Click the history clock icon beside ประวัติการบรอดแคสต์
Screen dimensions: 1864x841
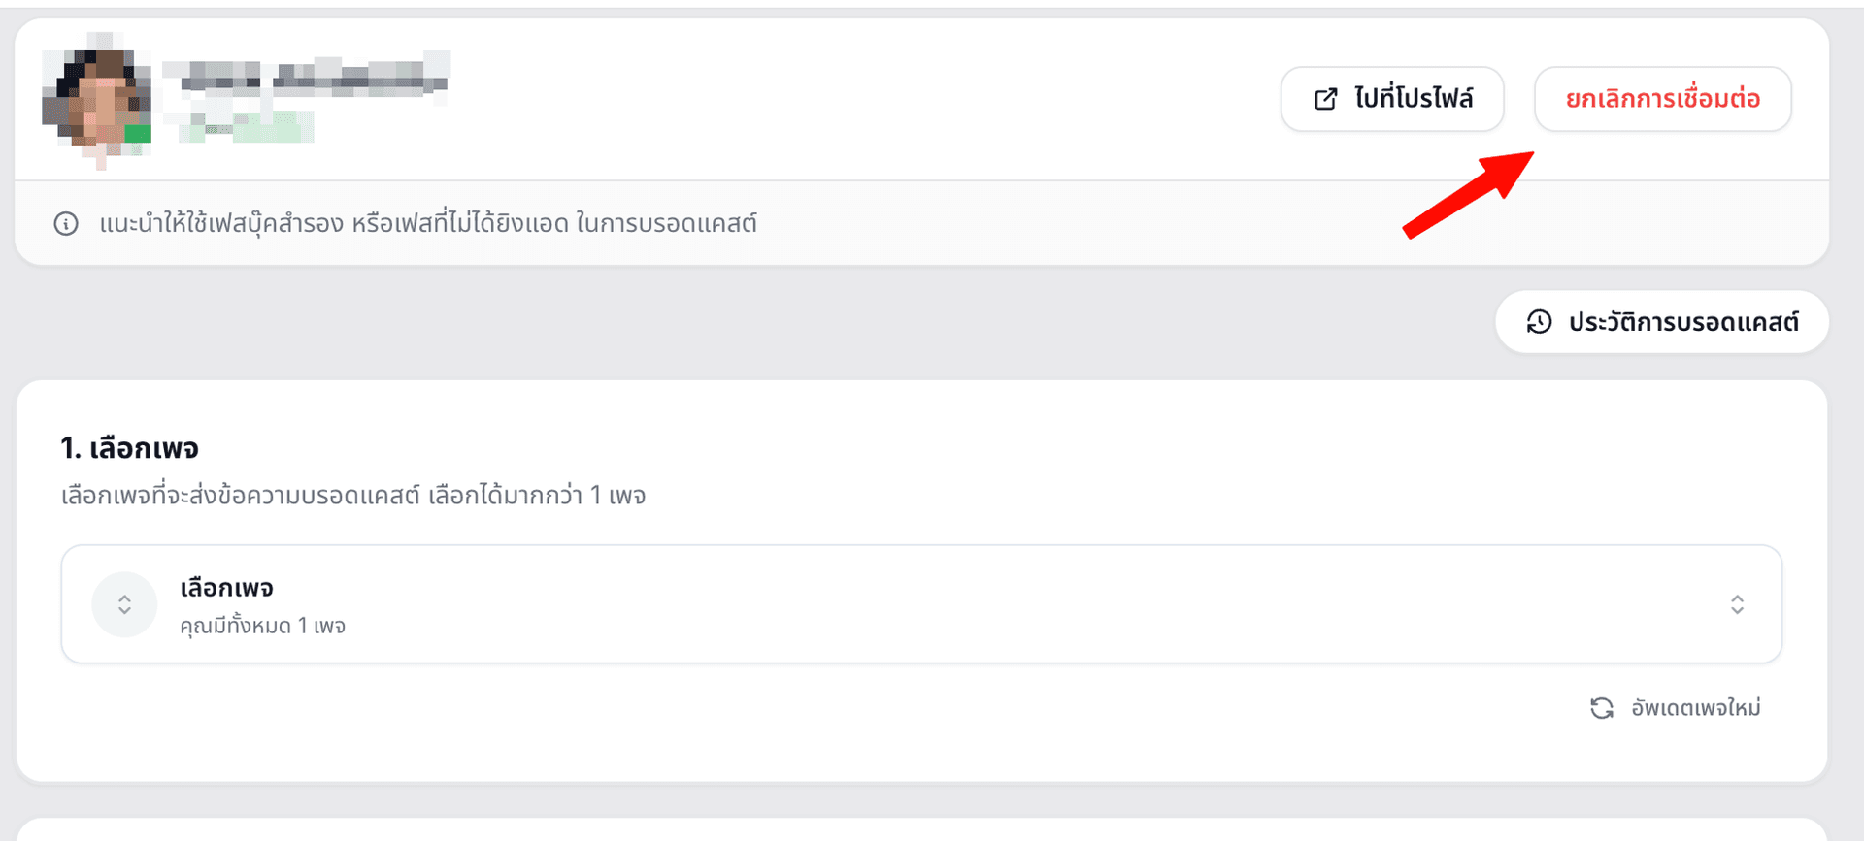[1539, 322]
